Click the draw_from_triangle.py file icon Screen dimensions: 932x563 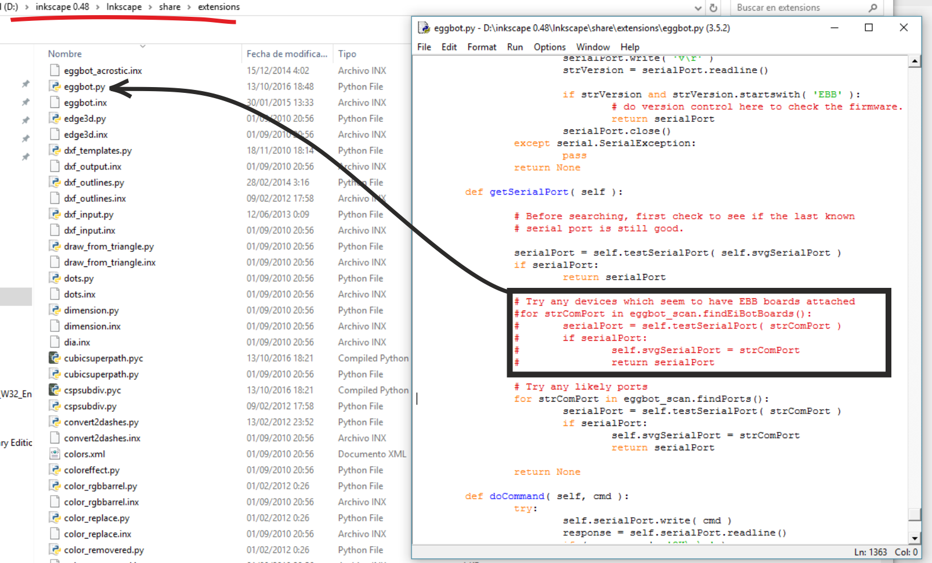click(55, 246)
